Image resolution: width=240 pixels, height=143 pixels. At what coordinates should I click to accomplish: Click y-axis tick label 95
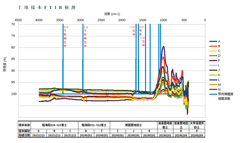click(x=13, y=82)
